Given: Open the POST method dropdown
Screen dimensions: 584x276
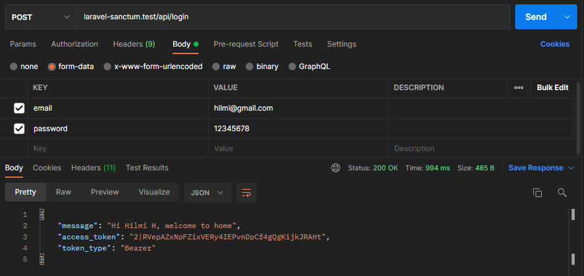Looking at the screenshot, I should point(40,17).
